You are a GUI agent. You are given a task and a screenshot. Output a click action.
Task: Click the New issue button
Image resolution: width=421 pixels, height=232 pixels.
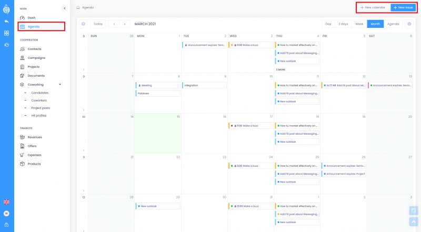403,7
